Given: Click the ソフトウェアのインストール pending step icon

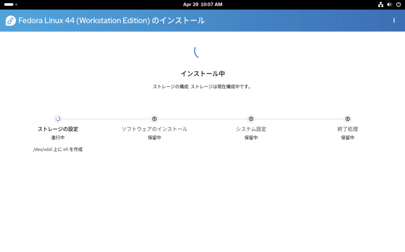Looking at the screenshot, I should click(x=154, y=119).
